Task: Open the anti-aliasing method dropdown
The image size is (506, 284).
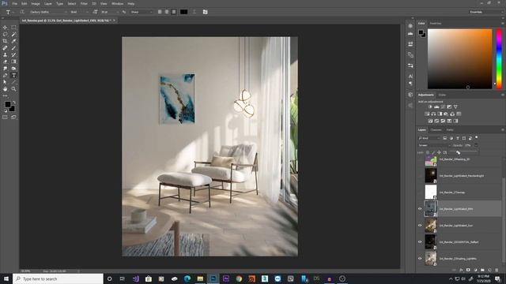Action: click(142, 12)
